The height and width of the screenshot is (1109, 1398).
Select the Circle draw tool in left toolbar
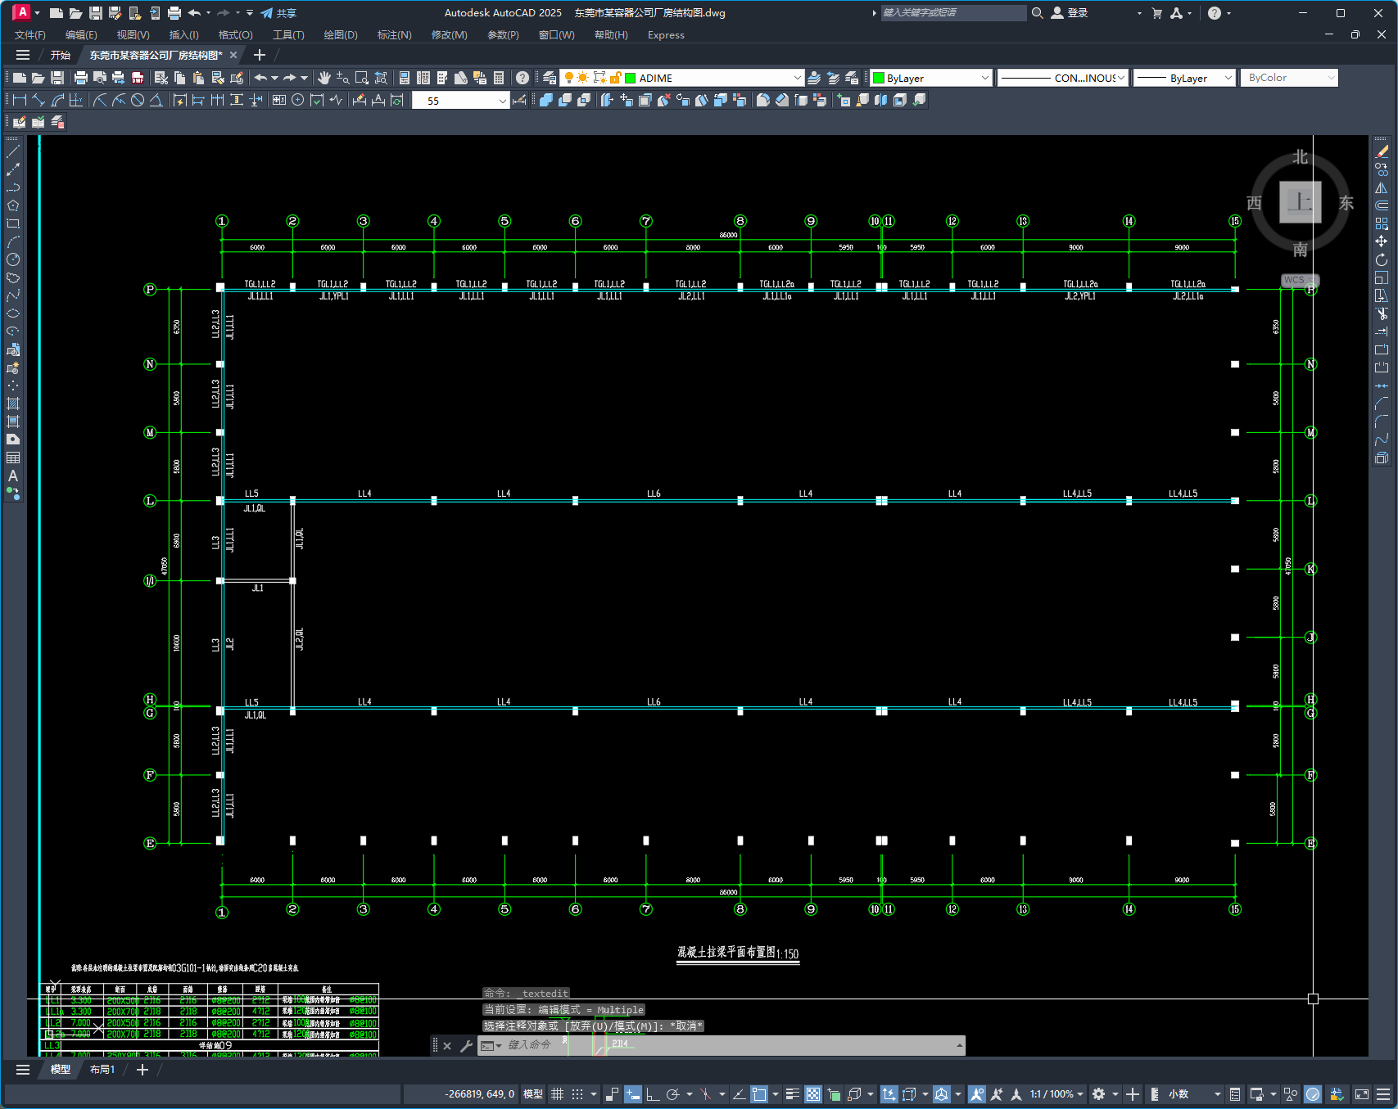(x=13, y=259)
